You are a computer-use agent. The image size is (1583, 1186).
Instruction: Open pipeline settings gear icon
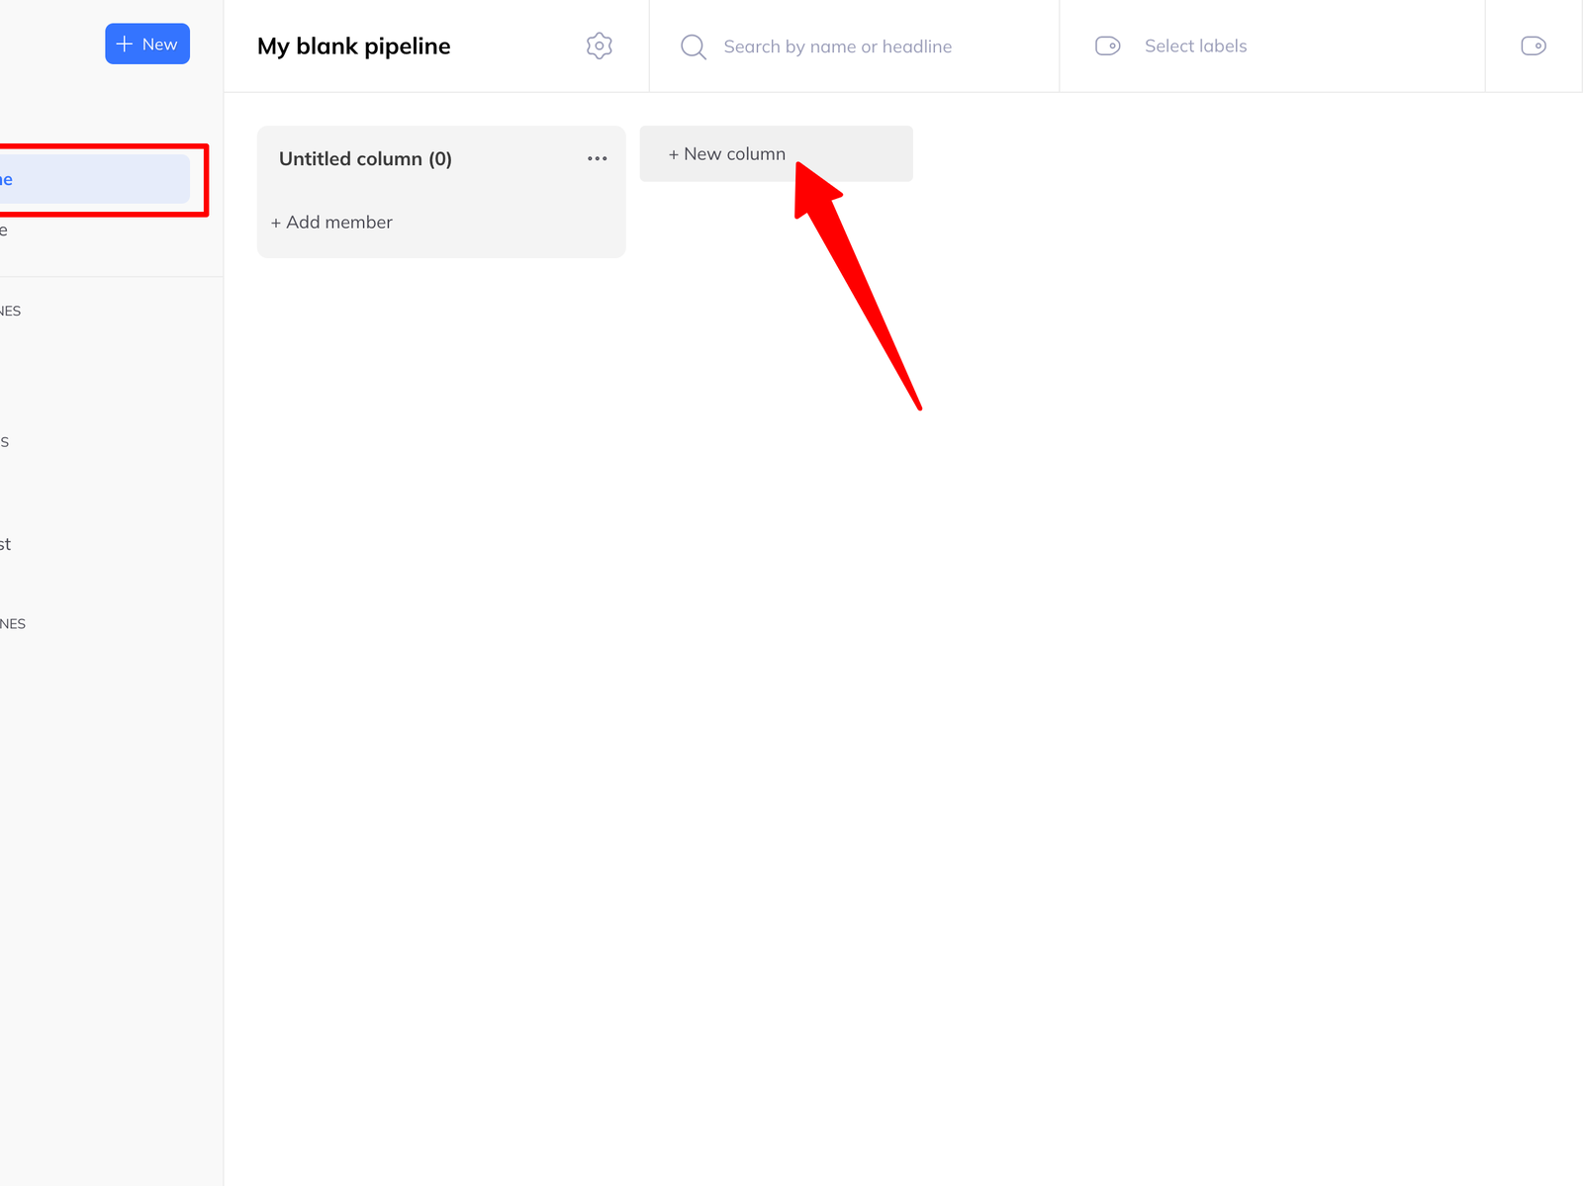[599, 46]
